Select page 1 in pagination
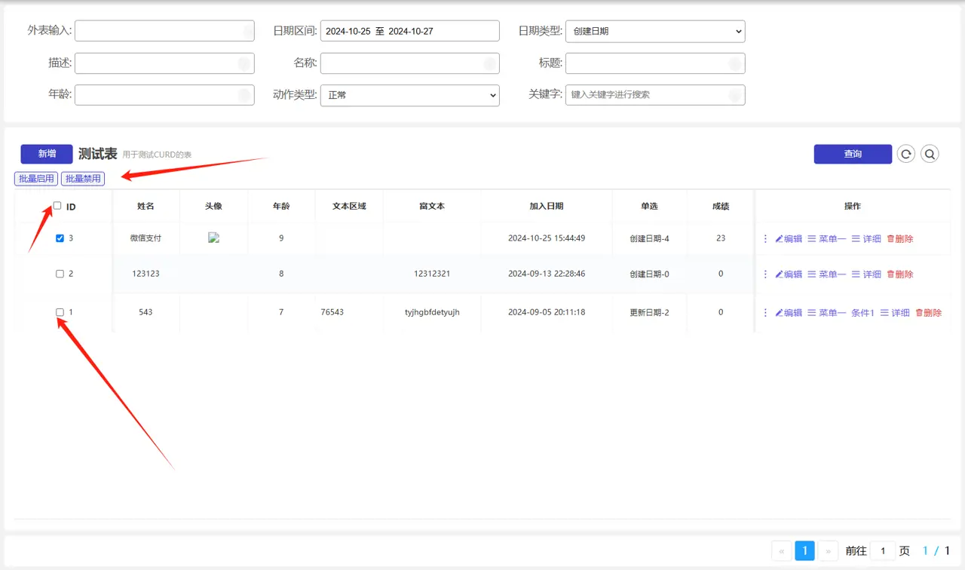This screenshot has height=570, width=965. [x=804, y=550]
